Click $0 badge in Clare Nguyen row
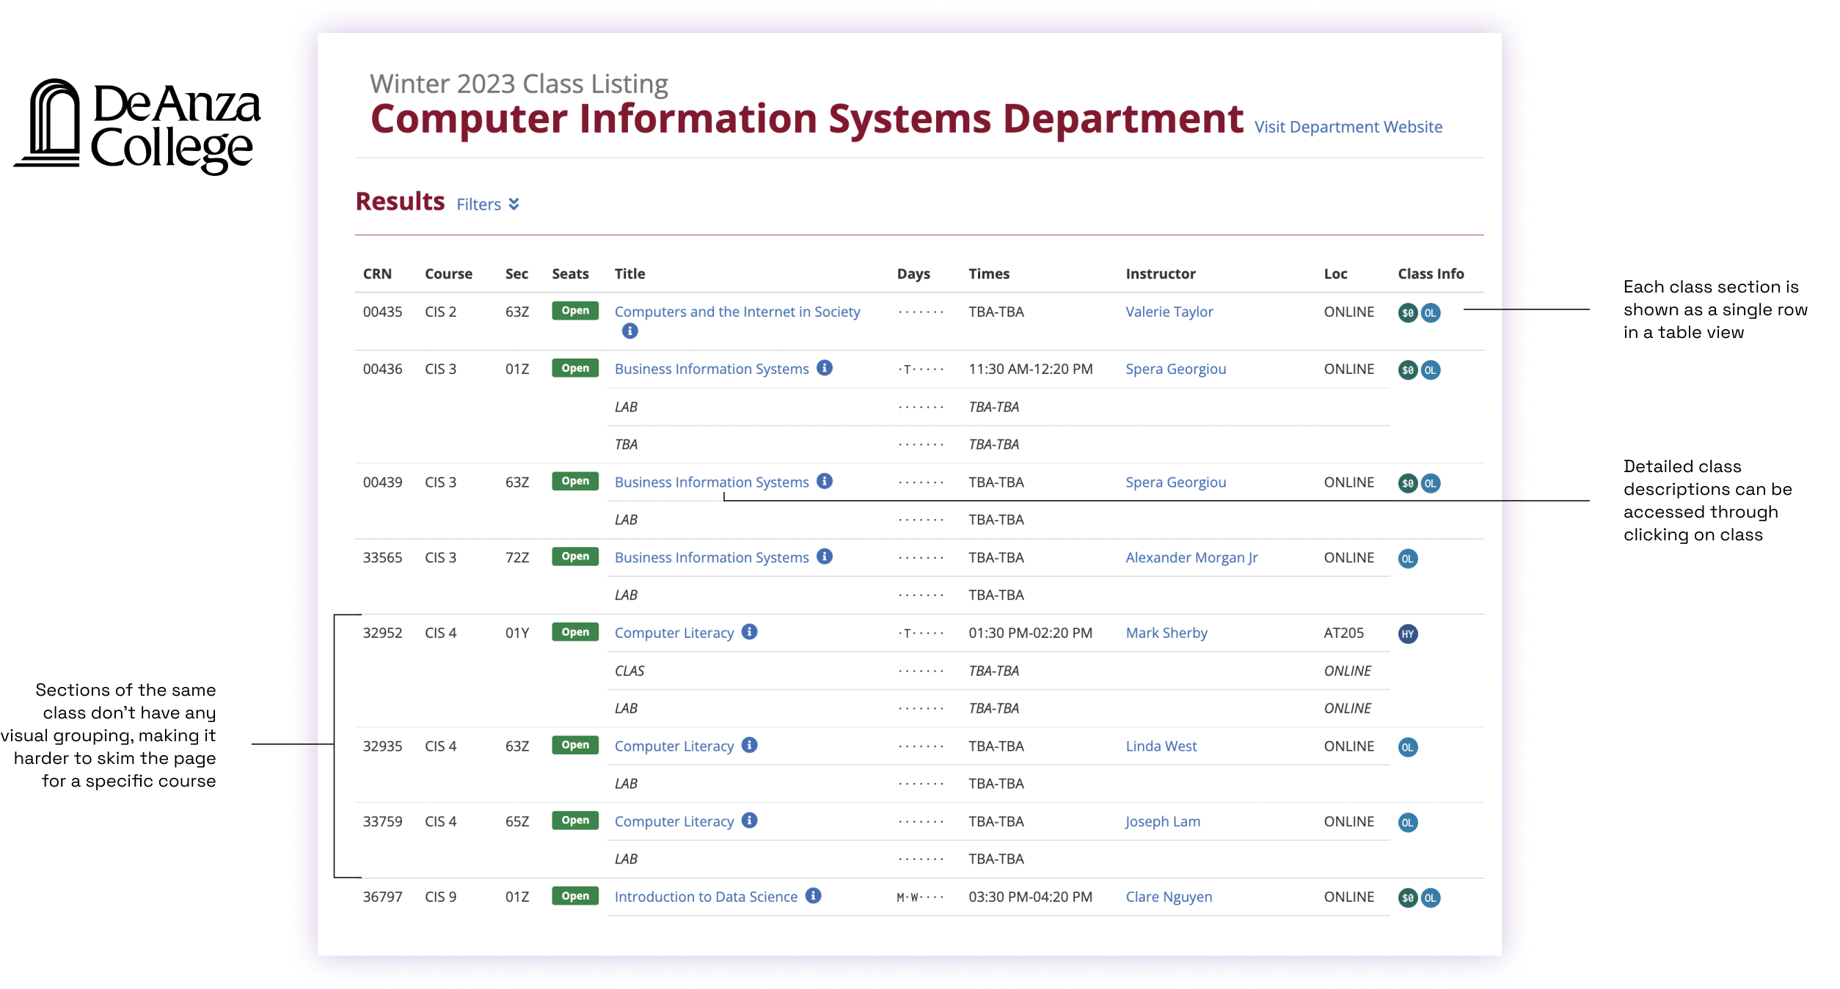1840x989 pixels. (1407, 898)
